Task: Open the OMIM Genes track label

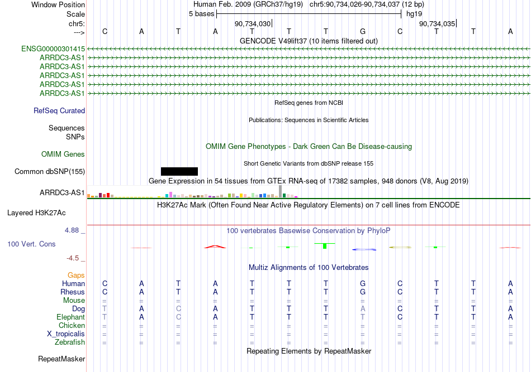Action: pos(63,154)
